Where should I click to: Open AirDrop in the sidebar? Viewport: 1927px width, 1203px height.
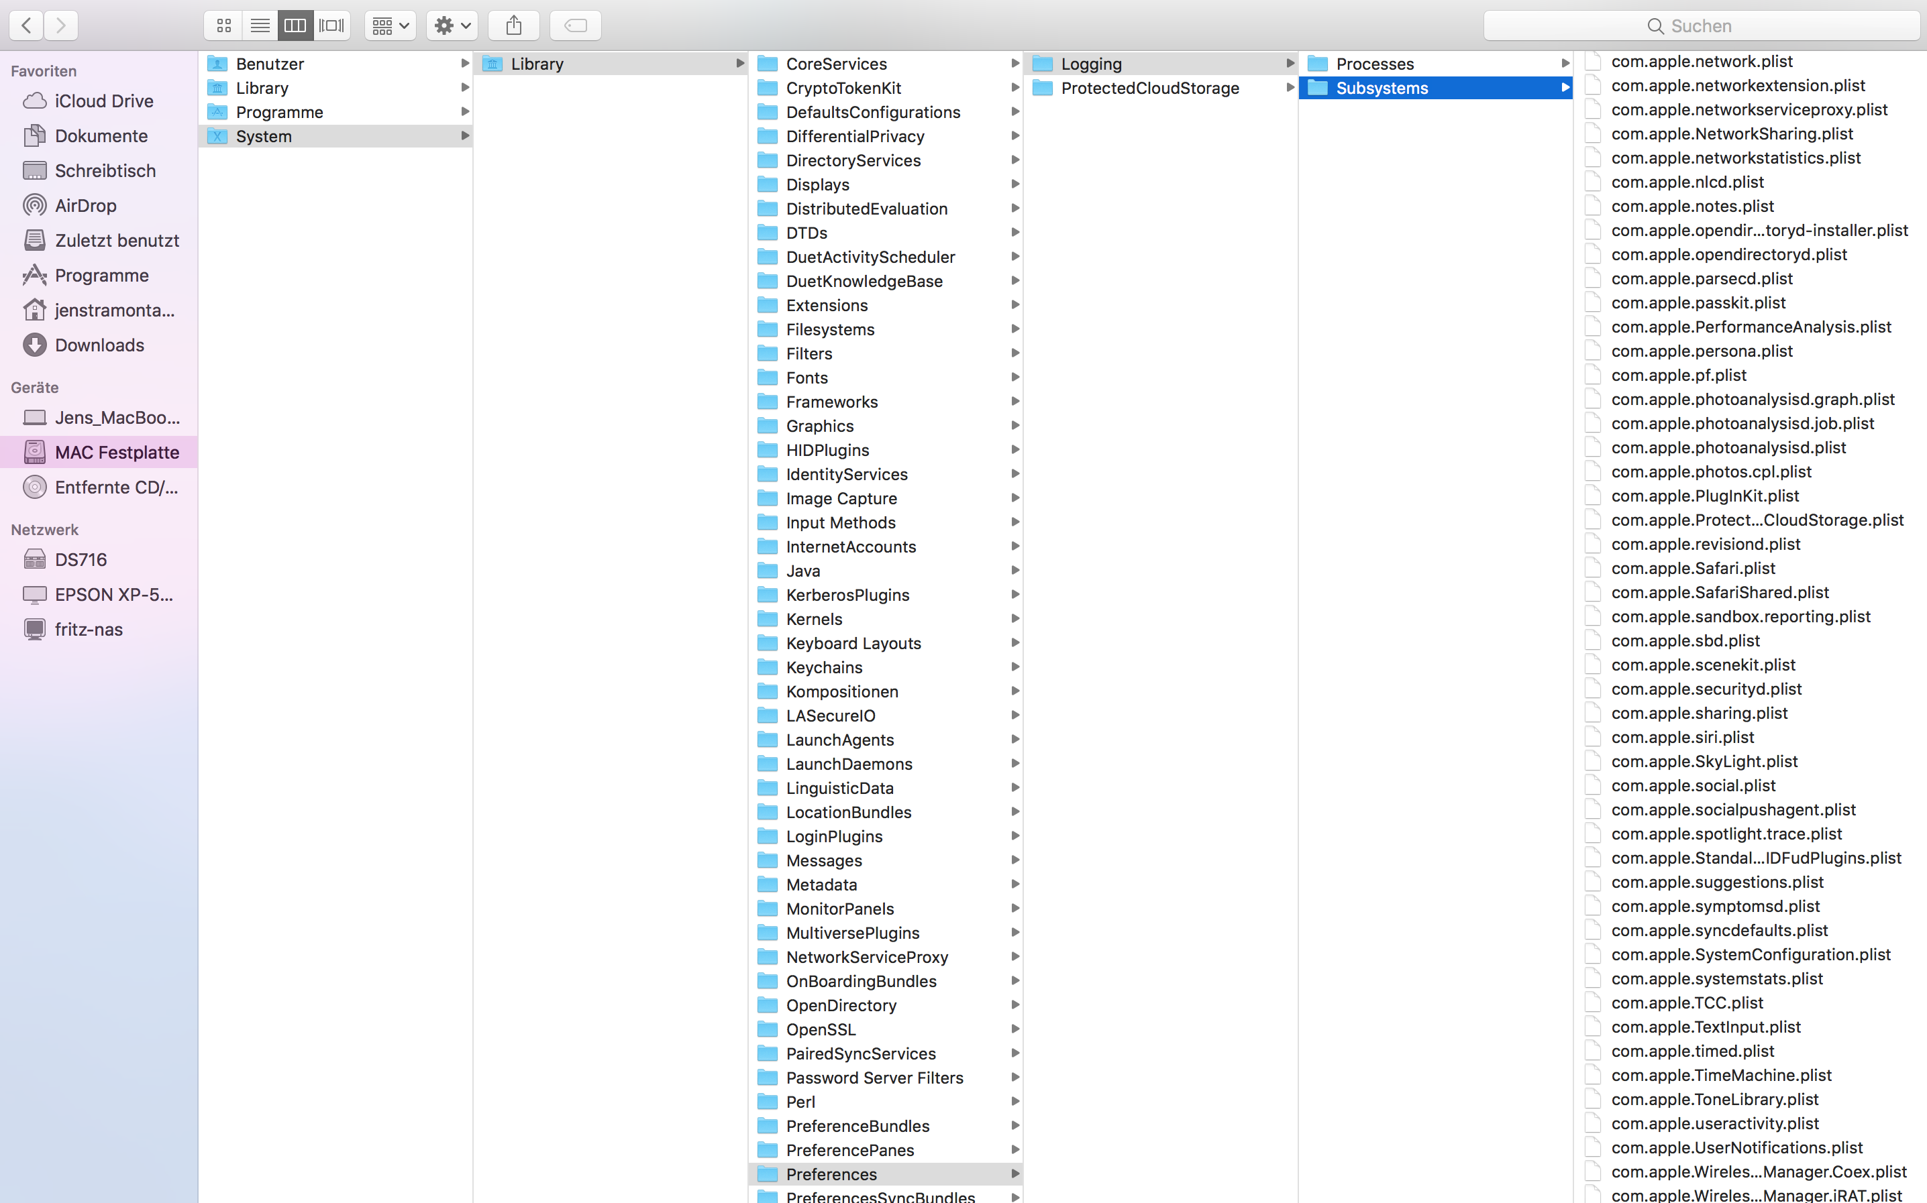[x=85, y=205]
